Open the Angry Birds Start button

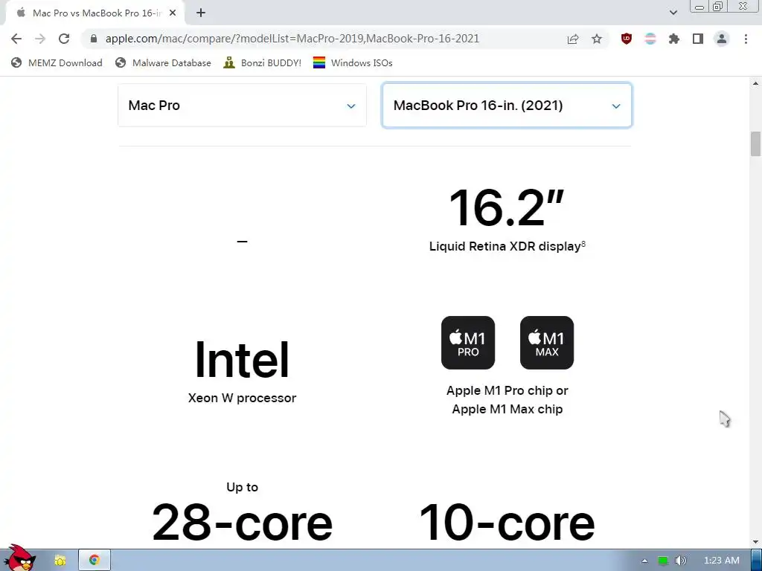pos(19,558)
